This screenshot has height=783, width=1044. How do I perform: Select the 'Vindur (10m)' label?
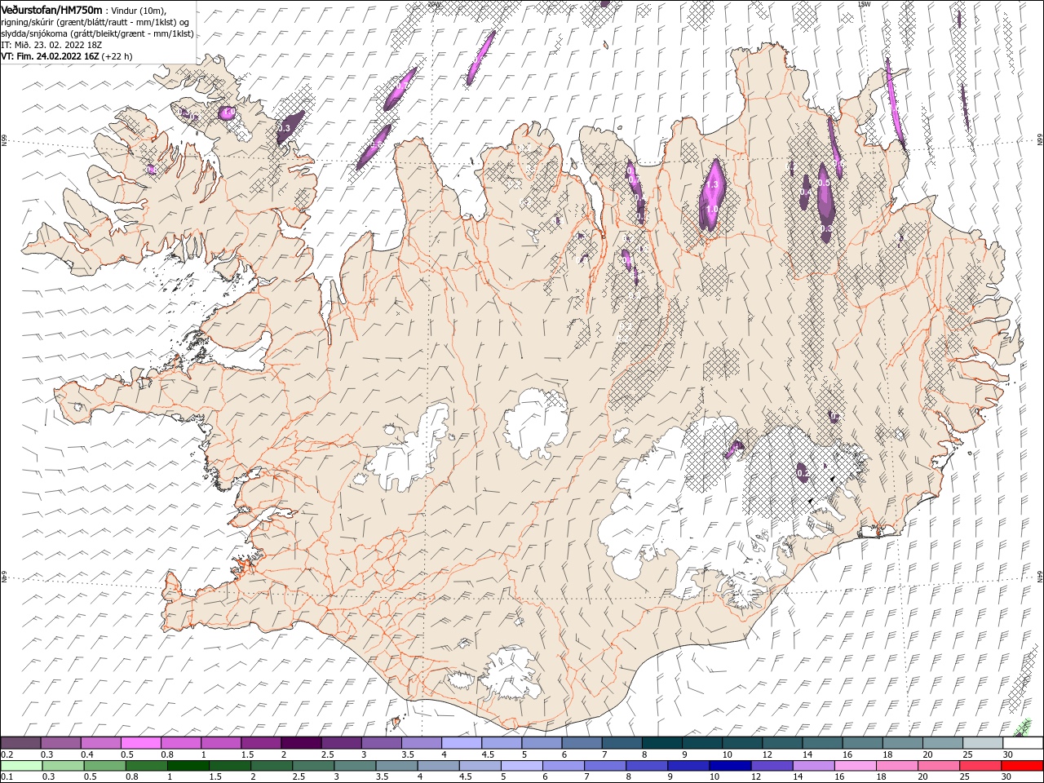138,11
